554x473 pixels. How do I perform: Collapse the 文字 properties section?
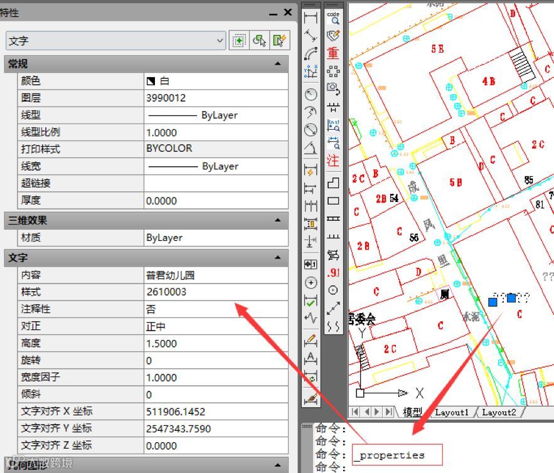[278, 258]
